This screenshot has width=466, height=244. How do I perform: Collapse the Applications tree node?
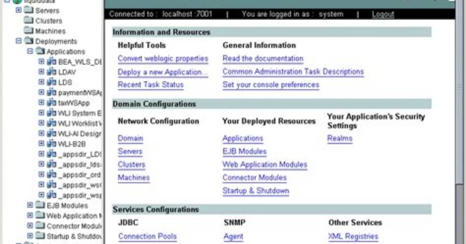tap(30, 51)
